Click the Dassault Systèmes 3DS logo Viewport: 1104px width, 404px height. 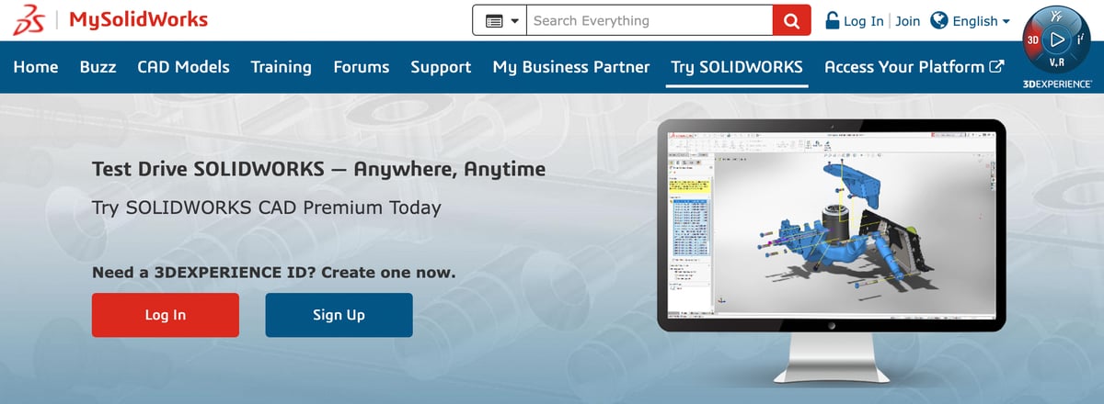point(29,20)
